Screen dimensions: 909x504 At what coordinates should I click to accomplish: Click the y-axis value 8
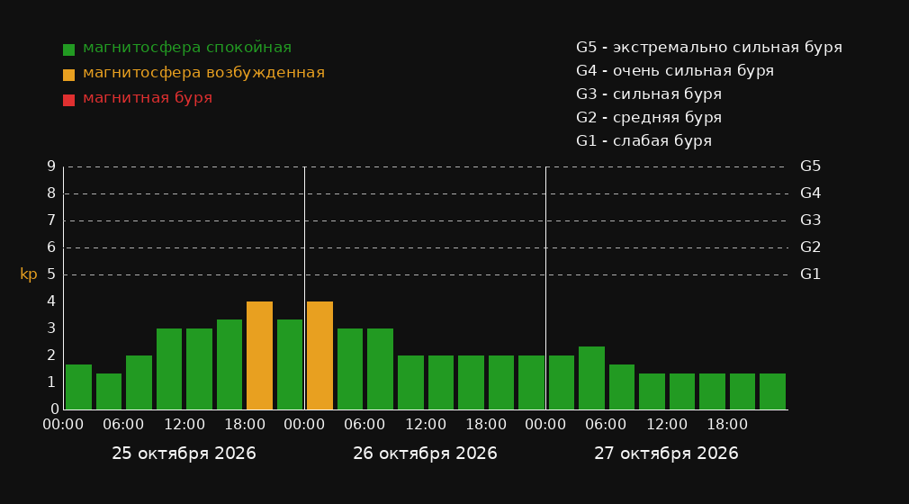pos(51,193)
